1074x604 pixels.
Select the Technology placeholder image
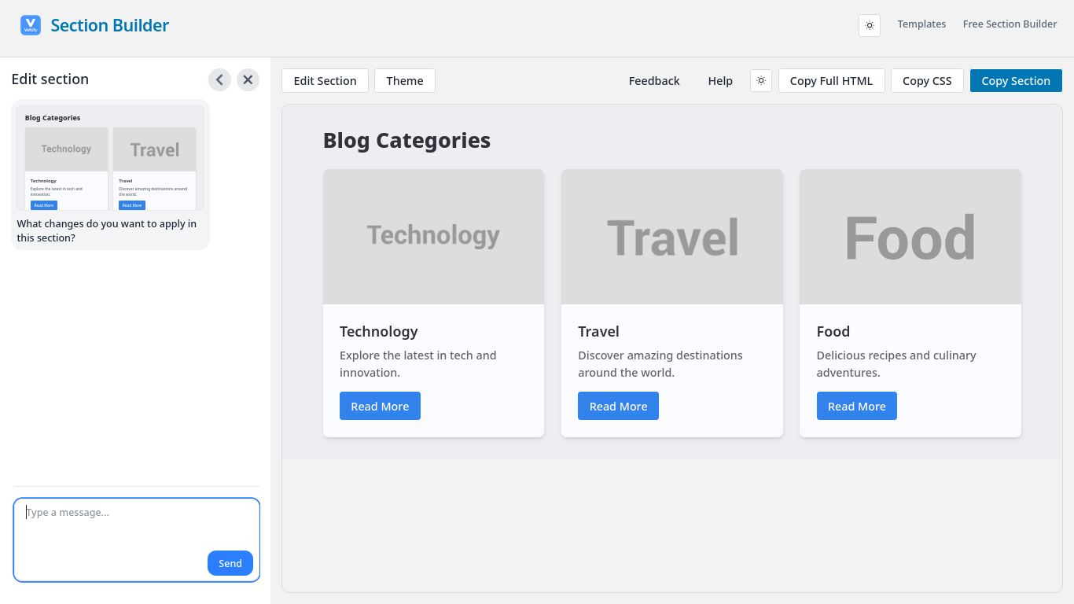pos(433,237)
